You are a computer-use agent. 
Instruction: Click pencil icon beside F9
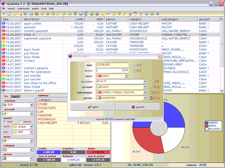pos(152,82)
